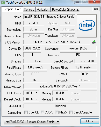Click the Pixel Fillrate field 1.6 GPixel/s
Screen dimensions: 101x127
(x=35, y=67)
